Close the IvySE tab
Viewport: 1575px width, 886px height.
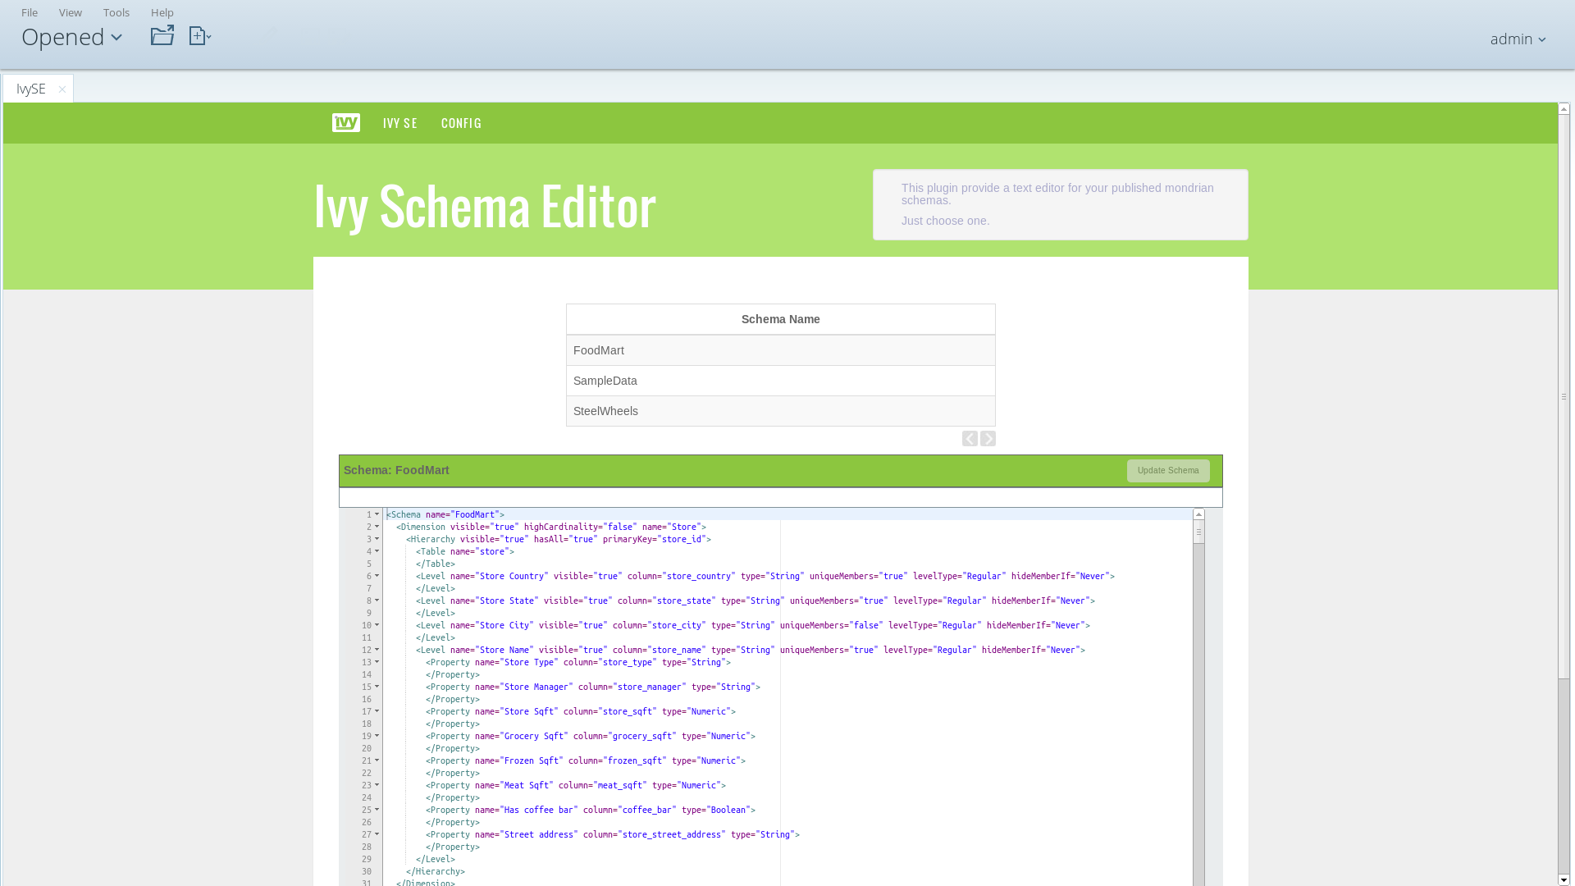[62, 89]
